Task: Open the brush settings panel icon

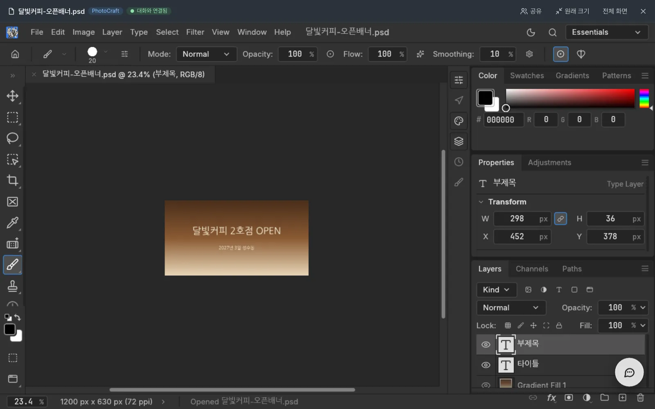Action: pos(124,54)
